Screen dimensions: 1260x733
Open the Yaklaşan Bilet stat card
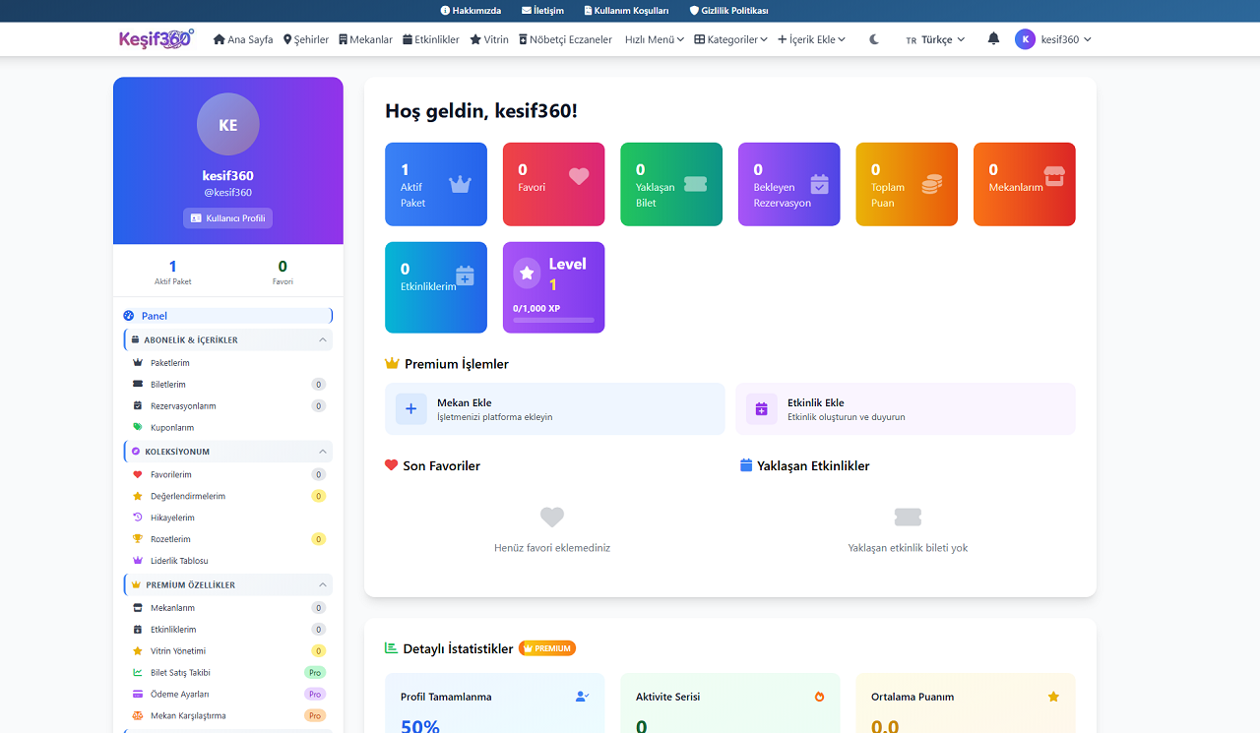coord(671,184)
